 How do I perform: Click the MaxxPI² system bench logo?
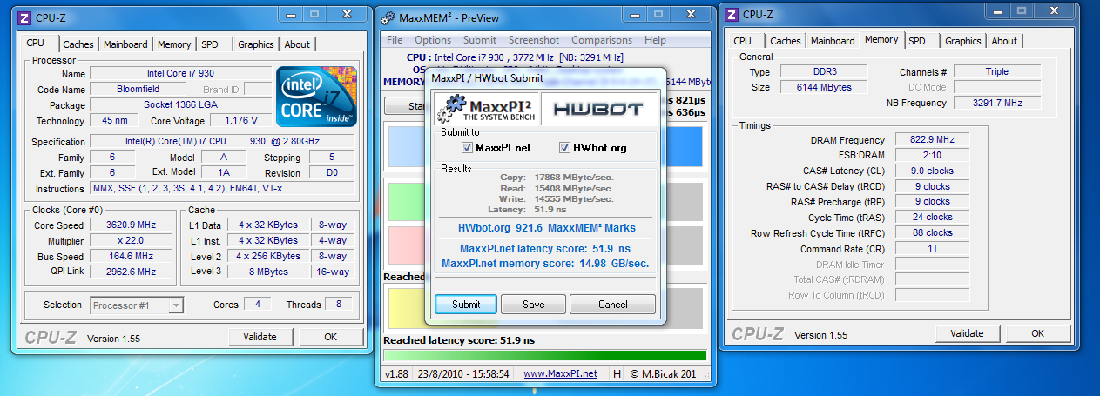click(x=486, y=108)
